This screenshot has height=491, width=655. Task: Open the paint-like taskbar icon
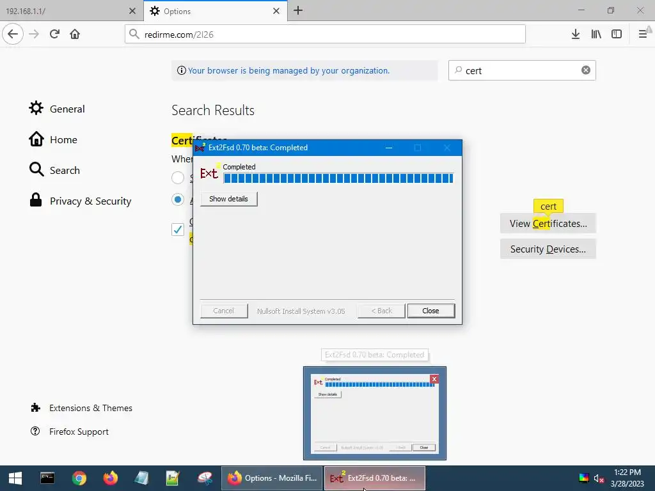[x=205, y=478]
